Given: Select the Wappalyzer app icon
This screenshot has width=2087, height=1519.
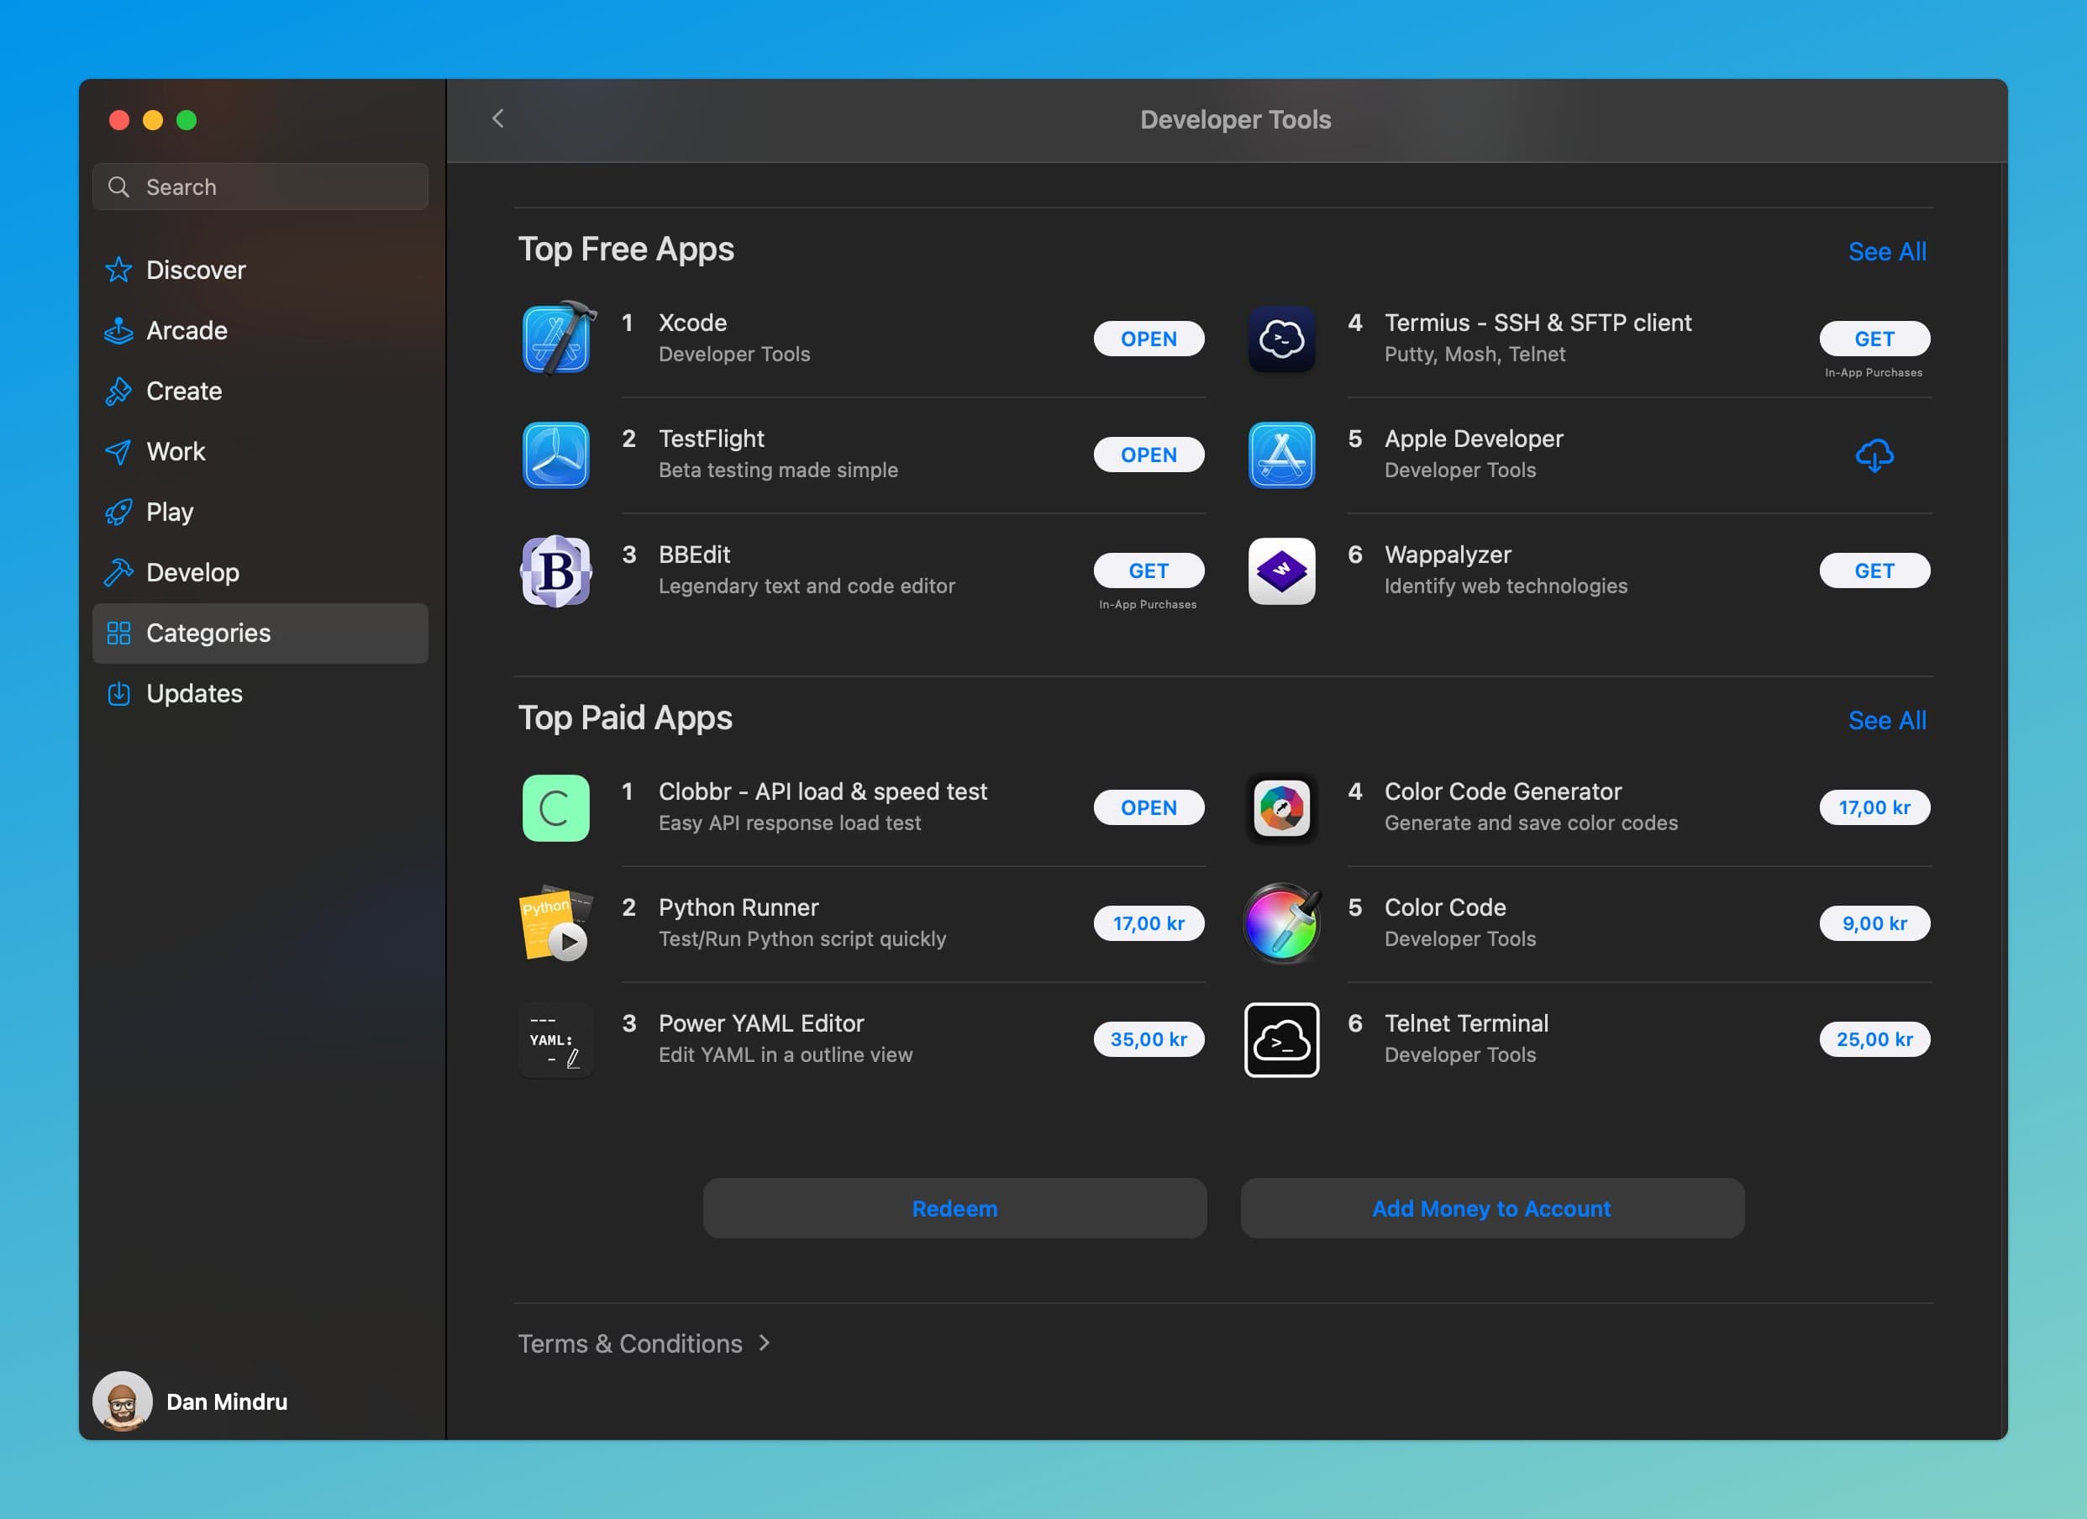Looking at the screenshot, I should (x=1281, y=571).
